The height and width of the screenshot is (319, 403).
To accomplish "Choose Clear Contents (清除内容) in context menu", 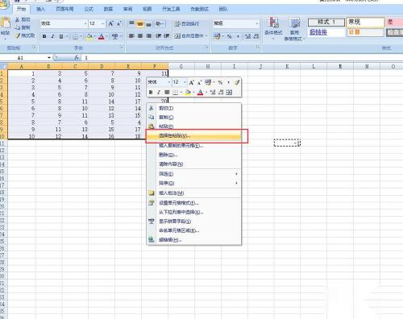I will point(193,164).
